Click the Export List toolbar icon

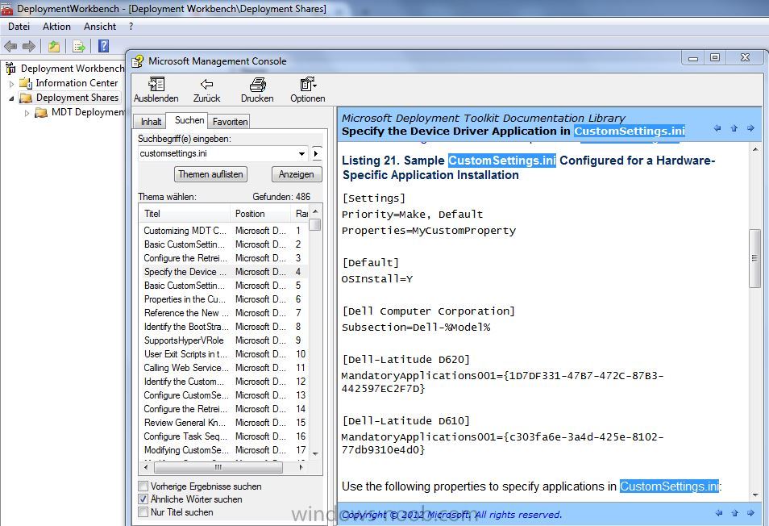(x=78, y=46)
